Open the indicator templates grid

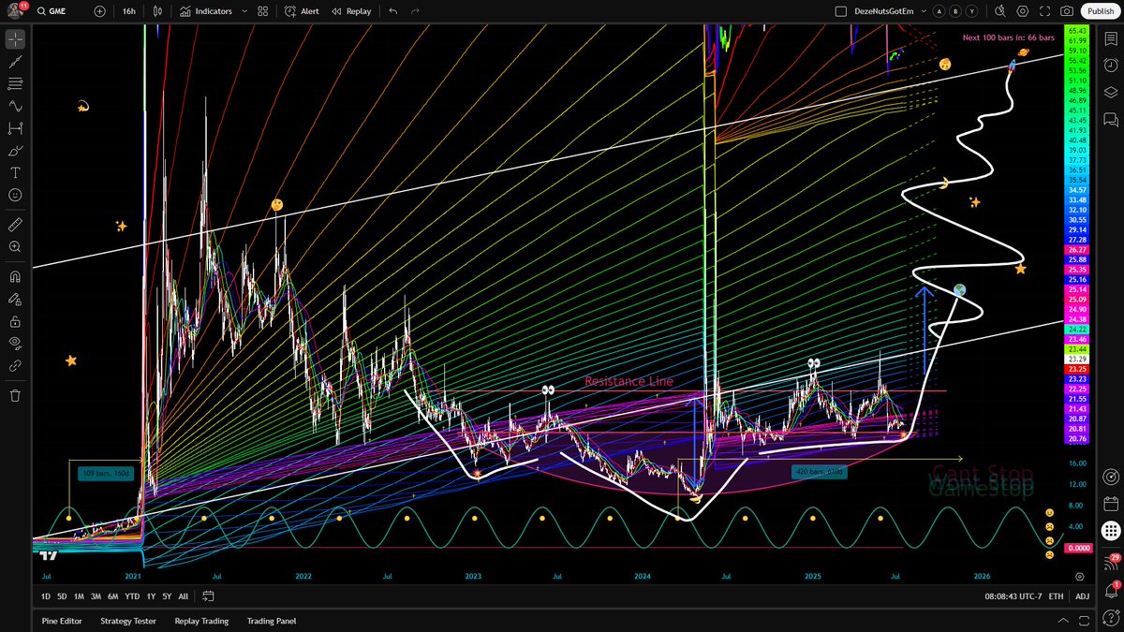pos(262,11)
